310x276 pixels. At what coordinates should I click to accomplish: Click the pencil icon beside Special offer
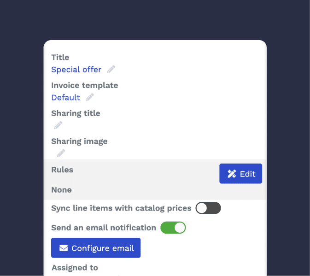pos(111,70)
